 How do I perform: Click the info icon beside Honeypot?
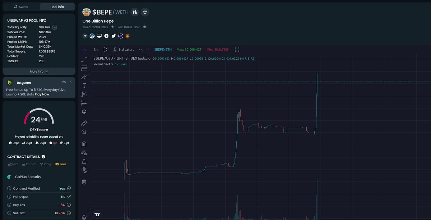tap(9, 197)
